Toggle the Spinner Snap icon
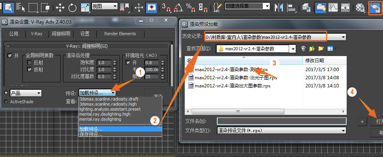383x157 pixels. click(x=203, y=8)
